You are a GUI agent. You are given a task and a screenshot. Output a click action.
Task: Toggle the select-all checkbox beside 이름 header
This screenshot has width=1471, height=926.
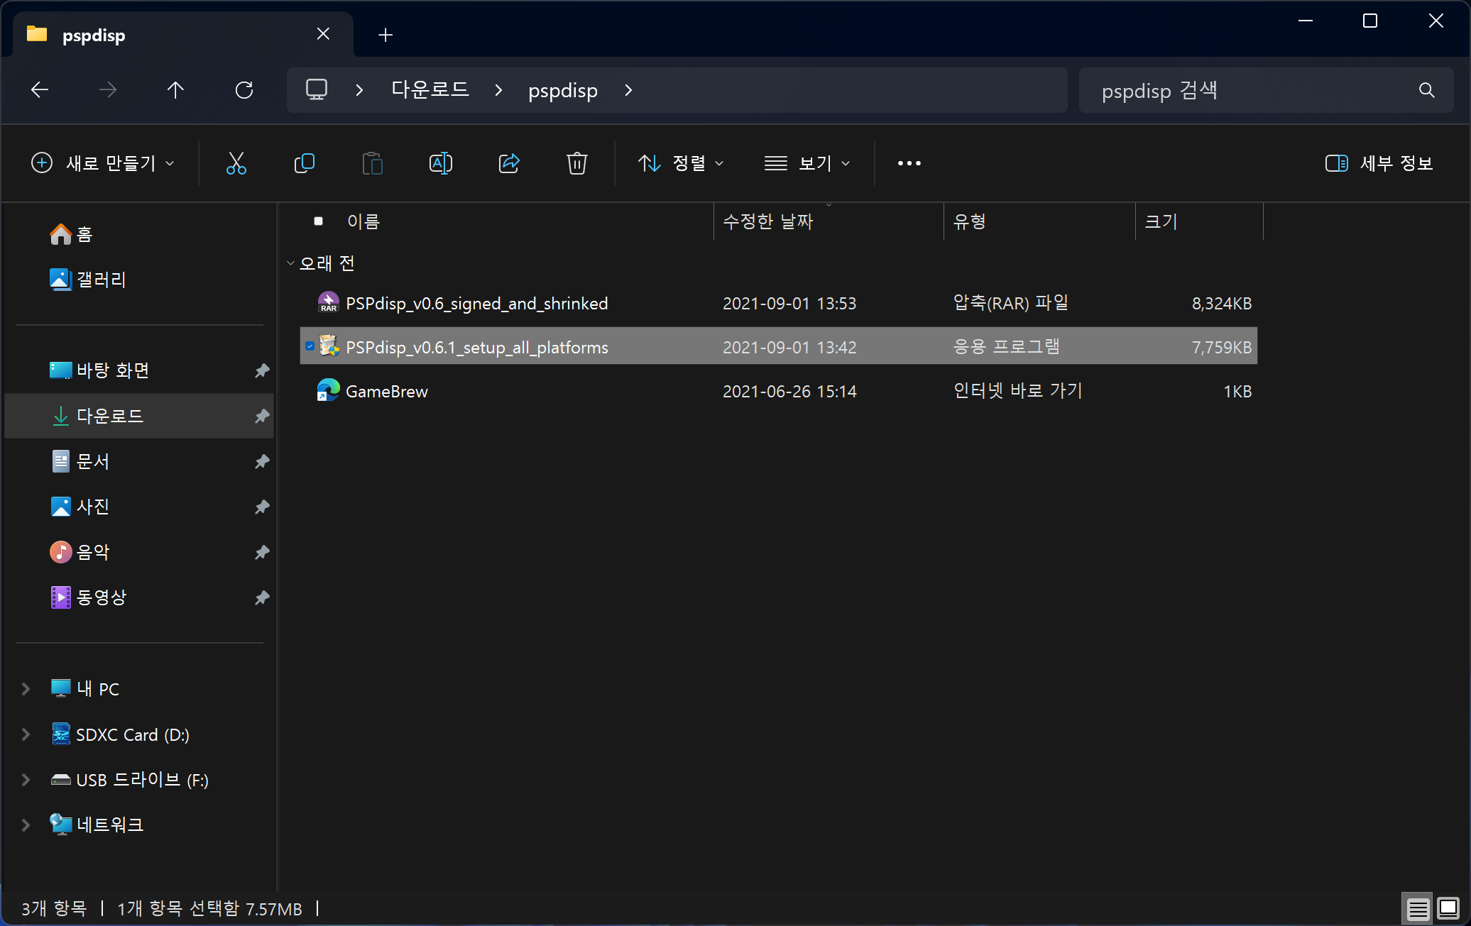(318, 221)
